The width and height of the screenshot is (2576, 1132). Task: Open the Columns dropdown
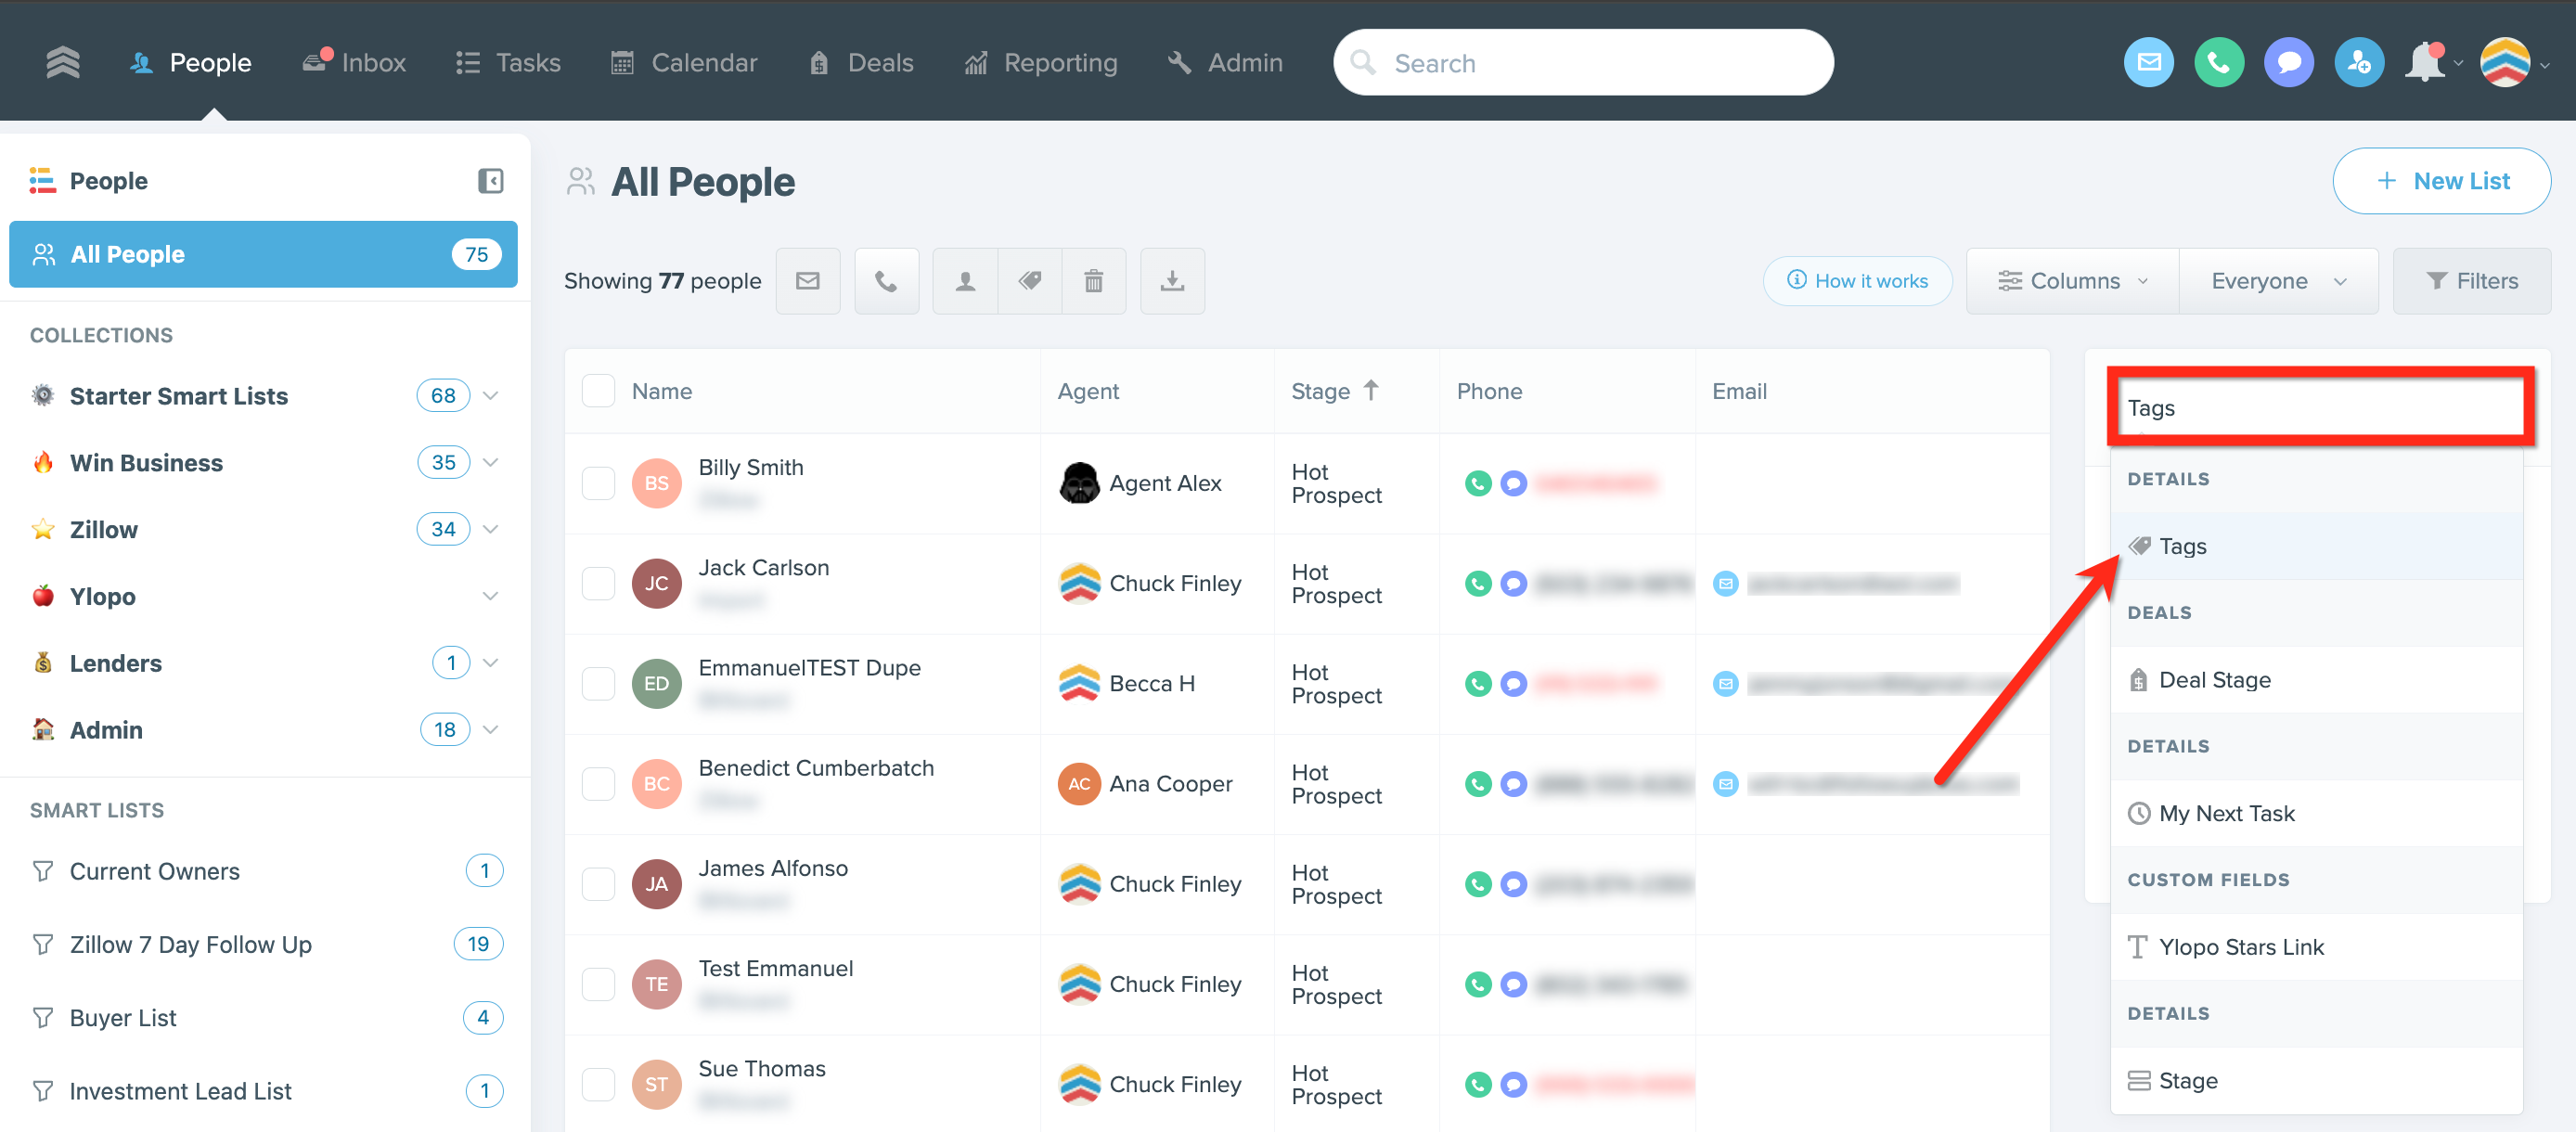click(2072, 281)
